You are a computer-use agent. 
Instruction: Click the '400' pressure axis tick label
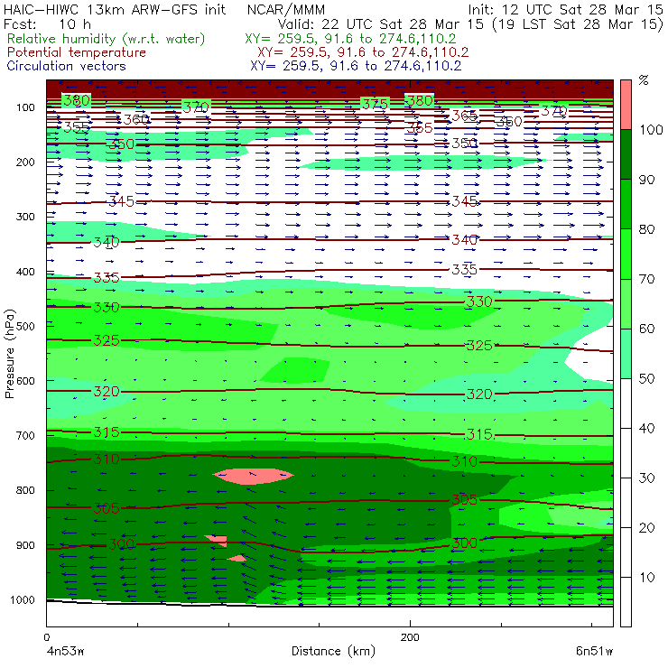(x=25, y=272)
